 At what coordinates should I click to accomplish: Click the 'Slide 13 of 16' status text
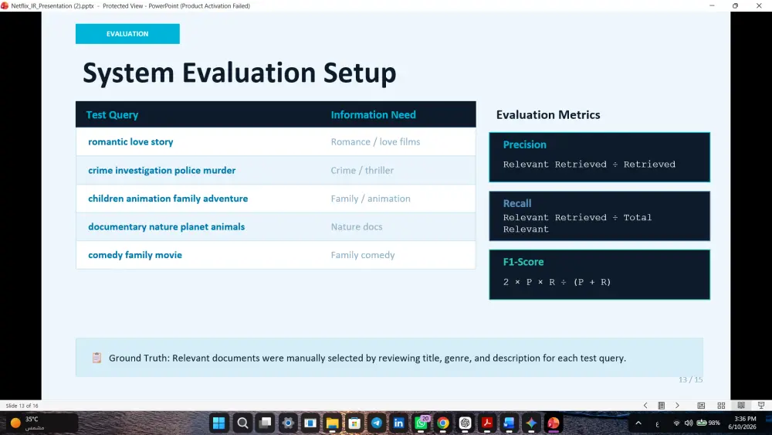(22, 406)
